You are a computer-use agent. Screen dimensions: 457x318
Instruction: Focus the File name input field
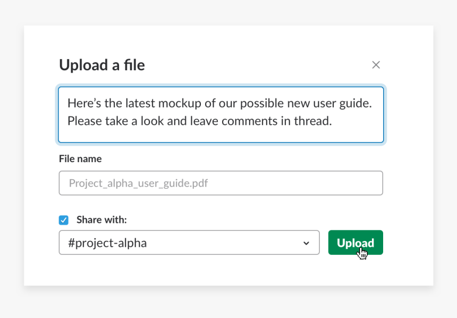point(221,183)
